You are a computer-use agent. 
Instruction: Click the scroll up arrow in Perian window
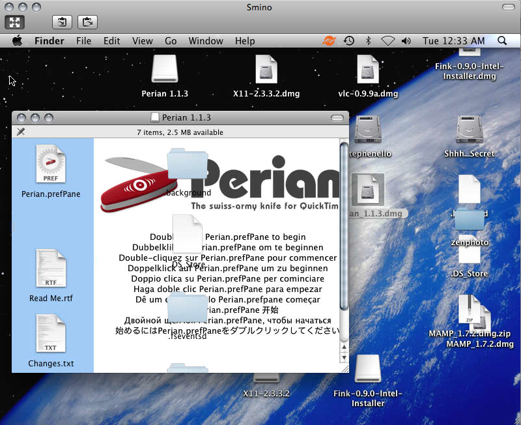(x=344, y=347)
